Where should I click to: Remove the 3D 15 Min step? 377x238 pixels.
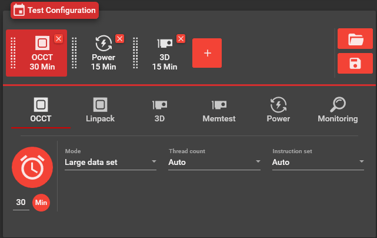click(x=181, y=38)
